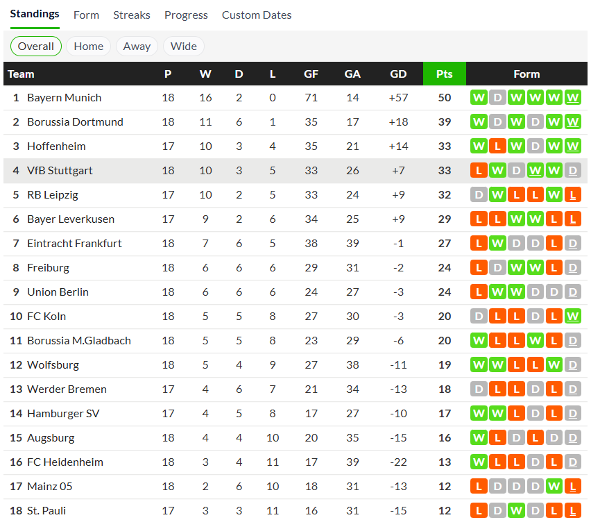
Task: Click FC Koln's last green W form badge
Action: pos(573,317)
